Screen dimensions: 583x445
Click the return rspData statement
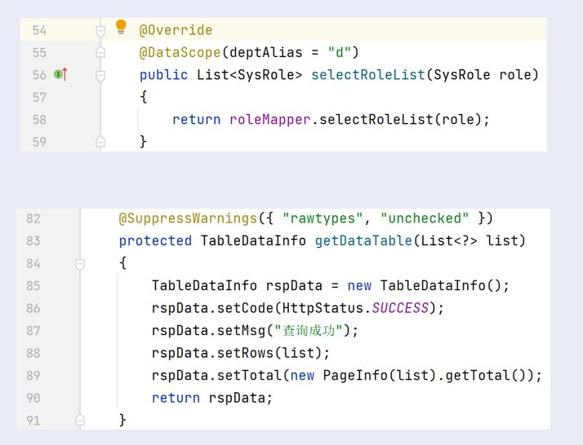pos(212,398)
